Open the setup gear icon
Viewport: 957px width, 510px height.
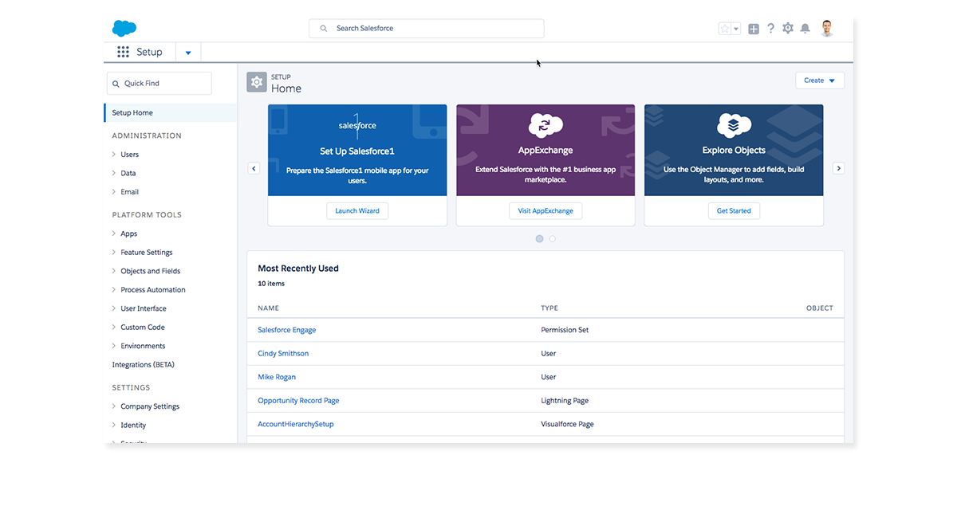click(x=788, y=29)
